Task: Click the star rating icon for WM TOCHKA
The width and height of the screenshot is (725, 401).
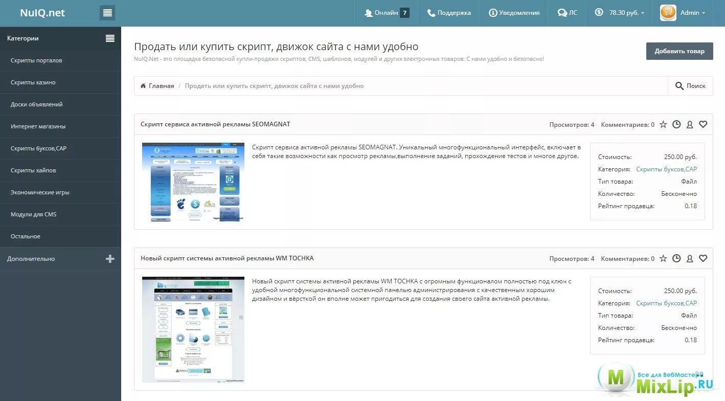Action: tap(663, 258)
